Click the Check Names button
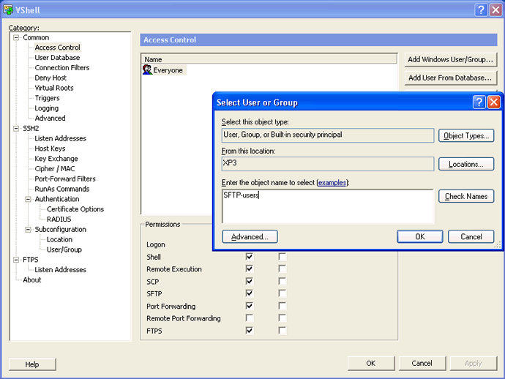Image resolution: width=505 pixels, height=379 pixels. pos(466,196)
